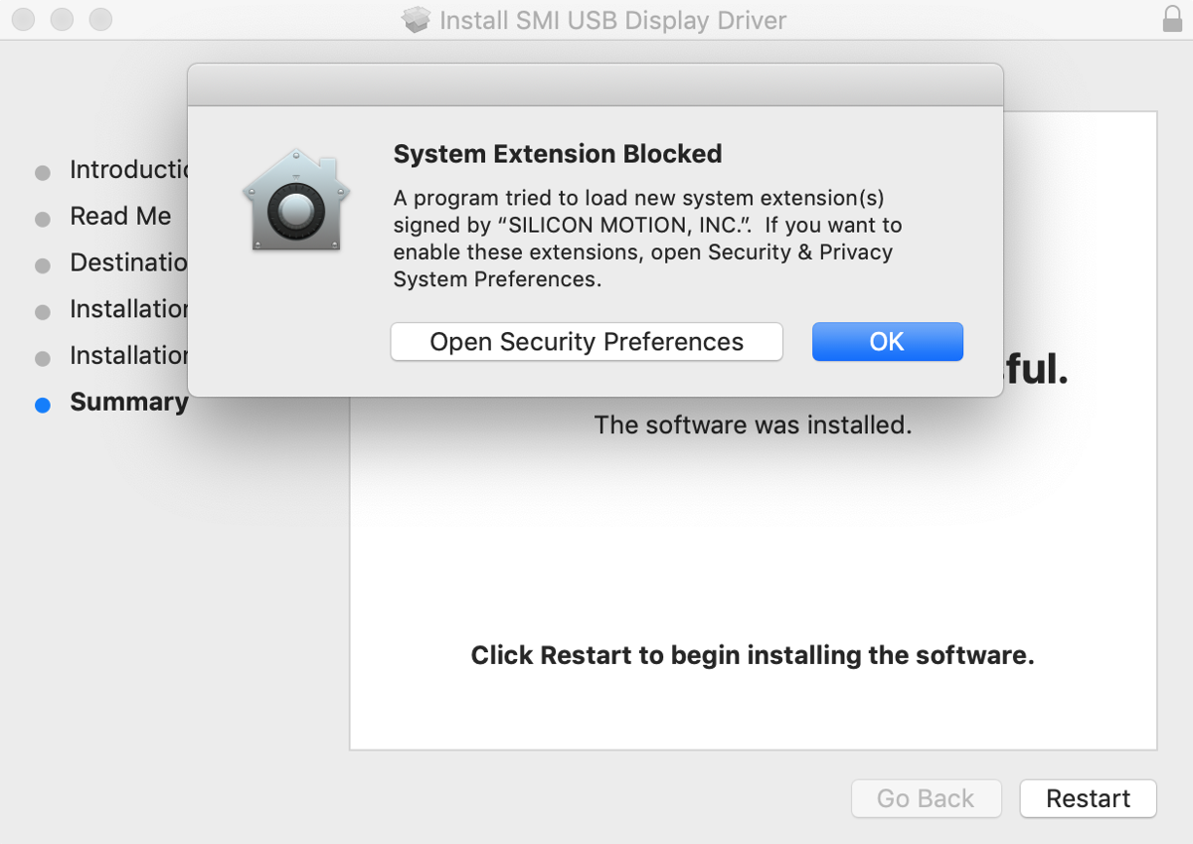Click the lock icon in the top-right corner
This screenshot has width=1193, height=844.
tap(1170, 19)
